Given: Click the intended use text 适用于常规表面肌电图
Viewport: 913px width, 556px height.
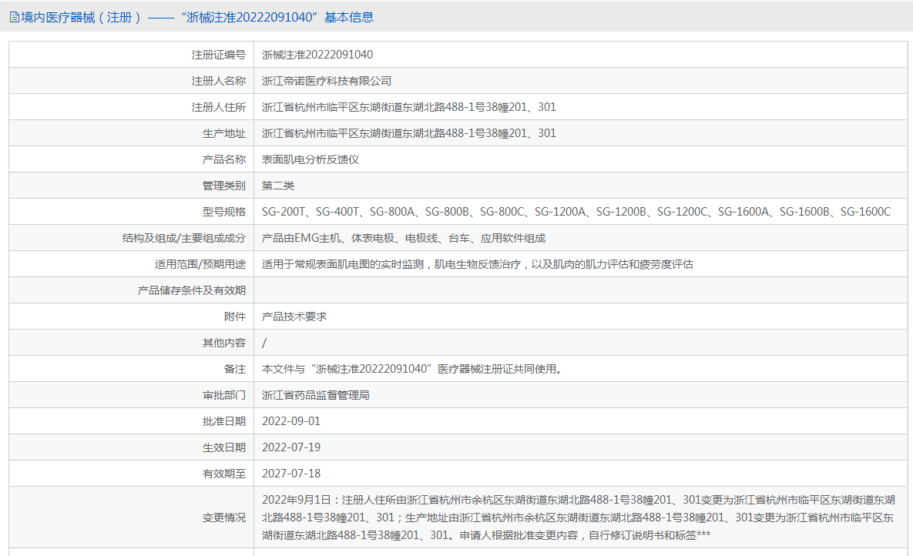Looking at the screenshot, I should [x=478, y=264].
